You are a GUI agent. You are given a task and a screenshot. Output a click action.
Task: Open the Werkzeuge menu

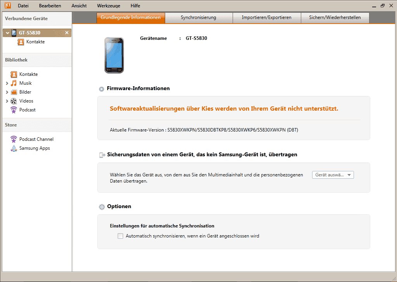coord(109,5)
